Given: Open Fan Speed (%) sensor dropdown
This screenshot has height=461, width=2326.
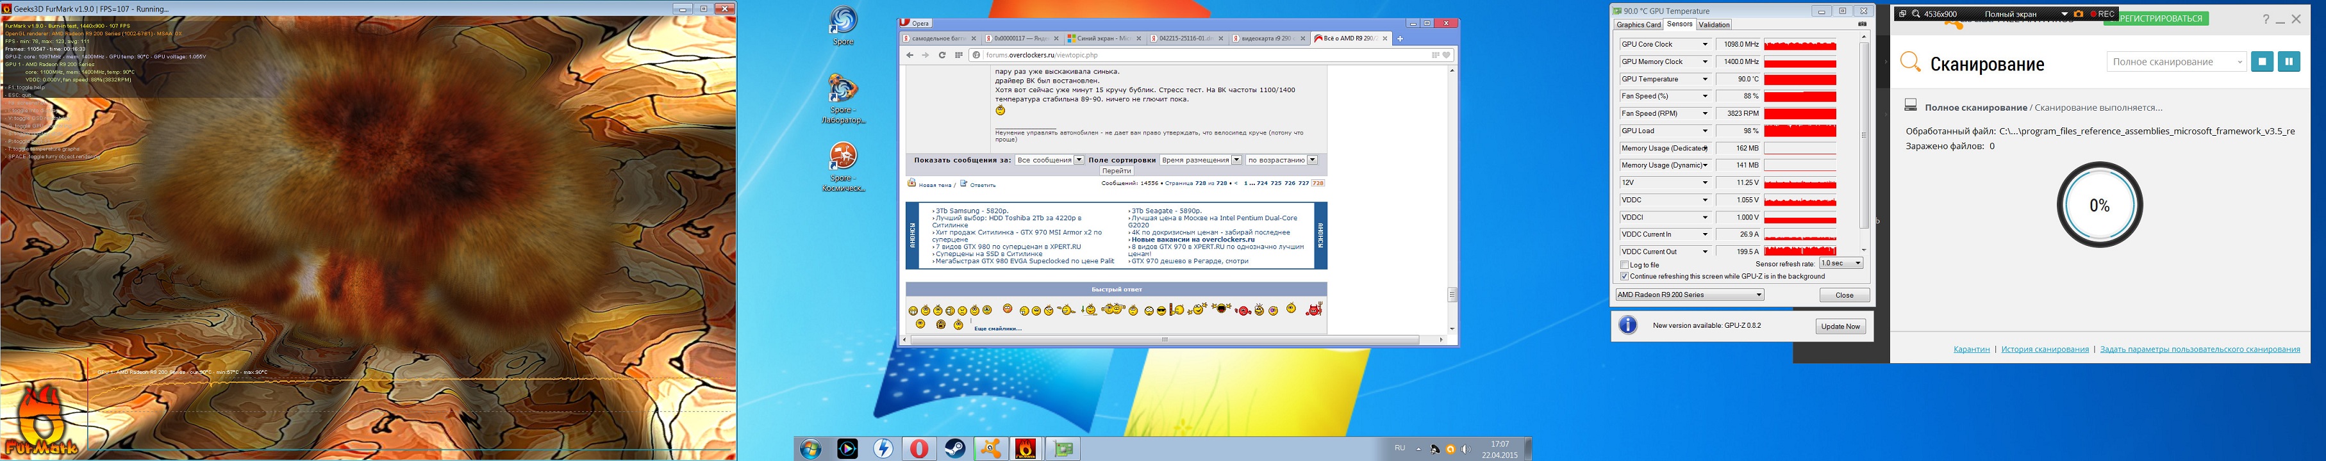Looking at the screenshot, I should [1705, 95].
